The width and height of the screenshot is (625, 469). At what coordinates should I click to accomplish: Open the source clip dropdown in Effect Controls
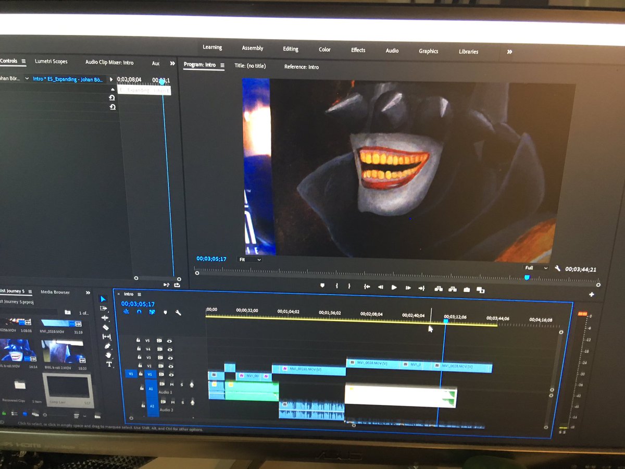pos(27,79)
